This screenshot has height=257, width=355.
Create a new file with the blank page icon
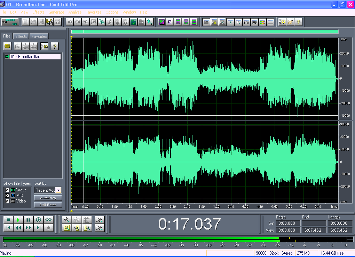(x=25, y=22)
